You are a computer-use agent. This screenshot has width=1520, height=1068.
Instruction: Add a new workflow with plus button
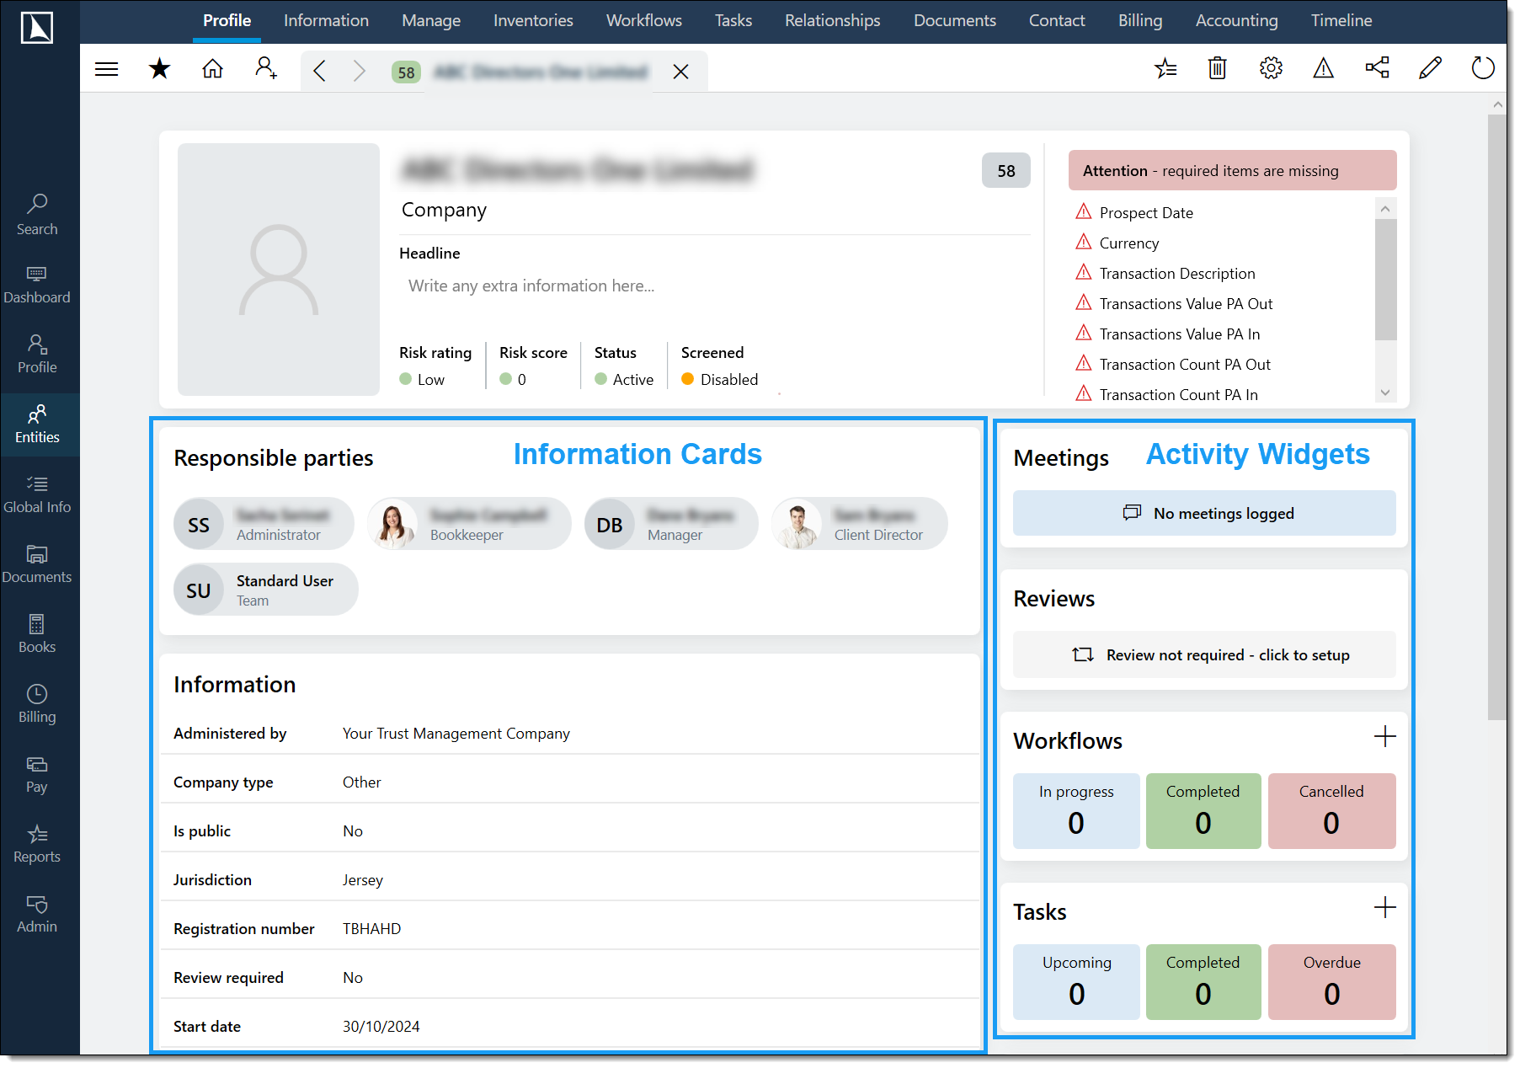1384,737
